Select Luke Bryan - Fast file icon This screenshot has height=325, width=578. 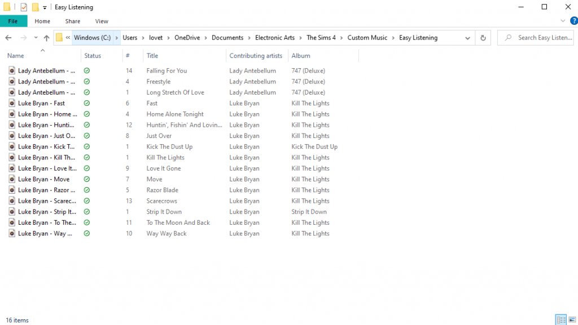[12, 103]
